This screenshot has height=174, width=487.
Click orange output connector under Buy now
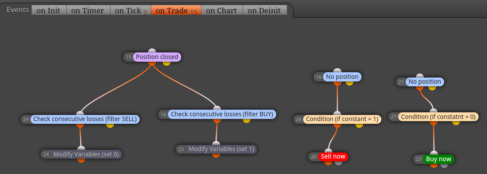[434, 166]
